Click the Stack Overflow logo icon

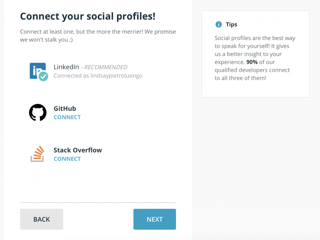click(x=37, y=154)
